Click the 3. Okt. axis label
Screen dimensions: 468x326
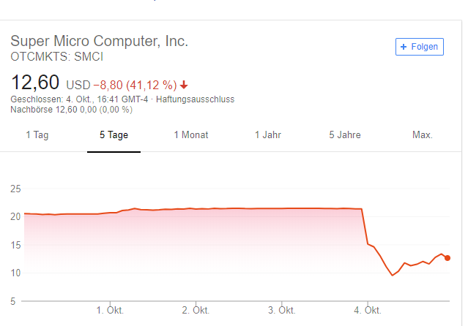click(282, 311)
